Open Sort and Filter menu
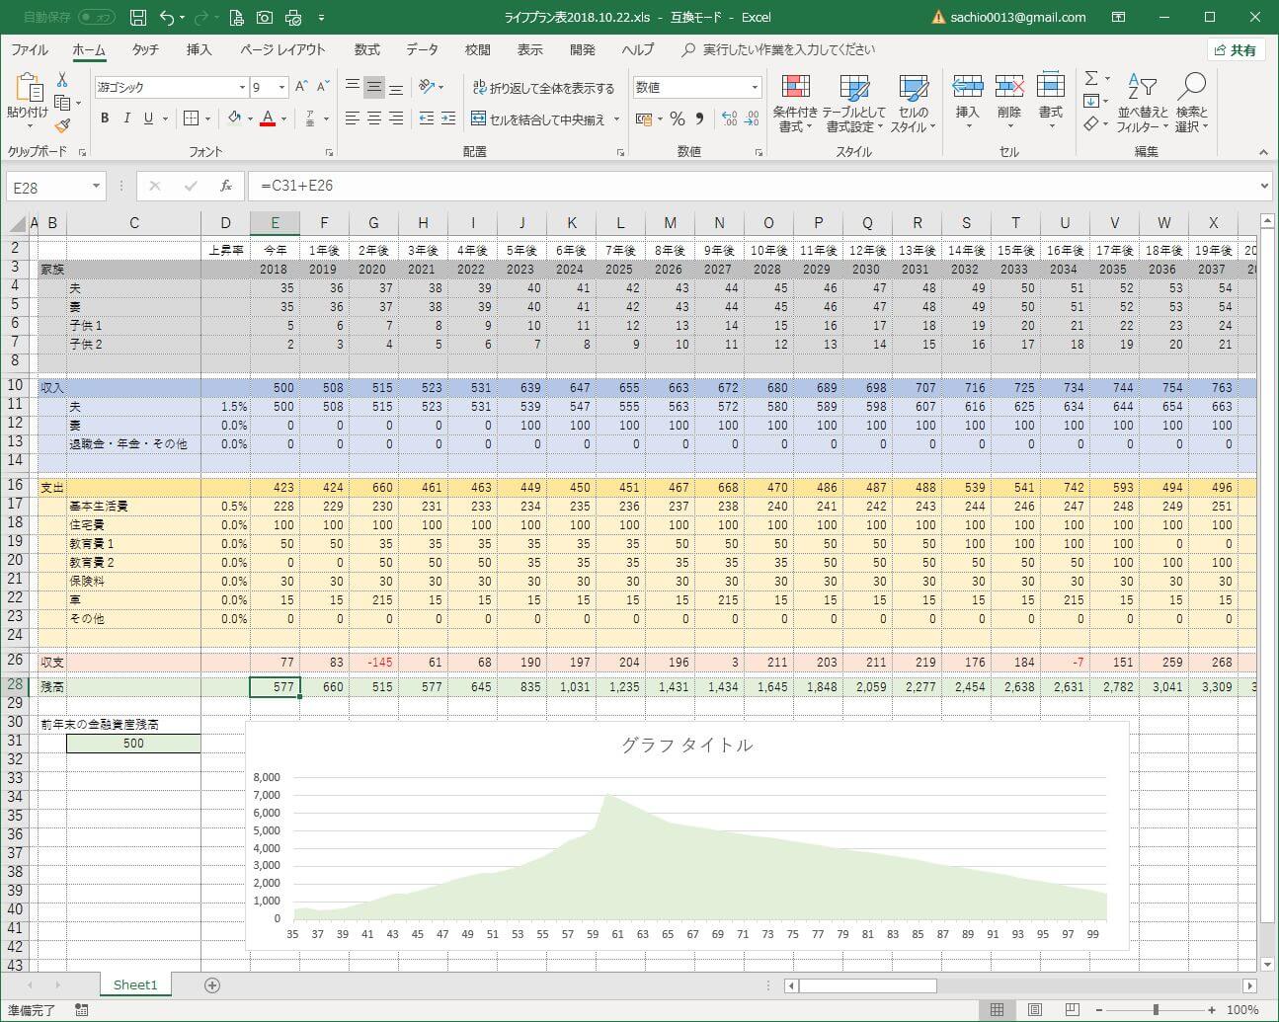The width and height of the screenshot is (1279, 1022). pyautogui.click(x=1143, y=104)
